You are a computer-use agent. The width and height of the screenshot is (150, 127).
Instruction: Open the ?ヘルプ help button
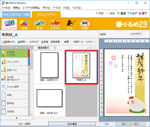tap(132, 13)
